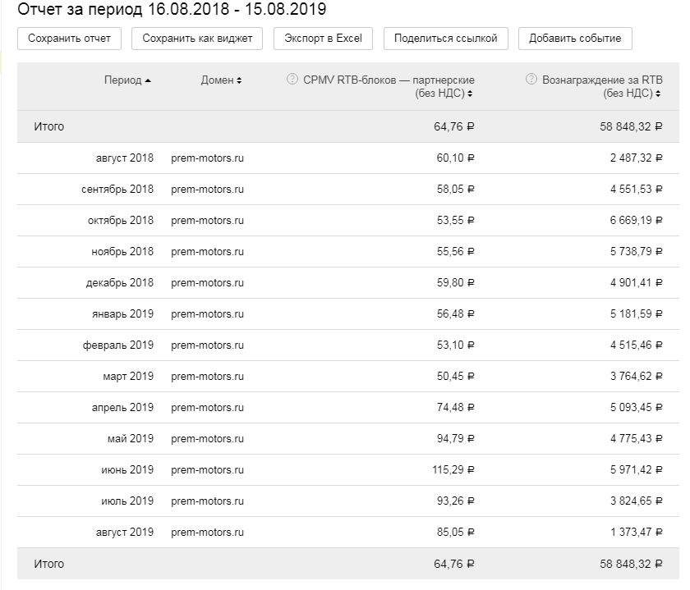Add an event with Добавить событие
Image resolution: width=690 pixels, height=590 pixels.
tap(575, 39)
